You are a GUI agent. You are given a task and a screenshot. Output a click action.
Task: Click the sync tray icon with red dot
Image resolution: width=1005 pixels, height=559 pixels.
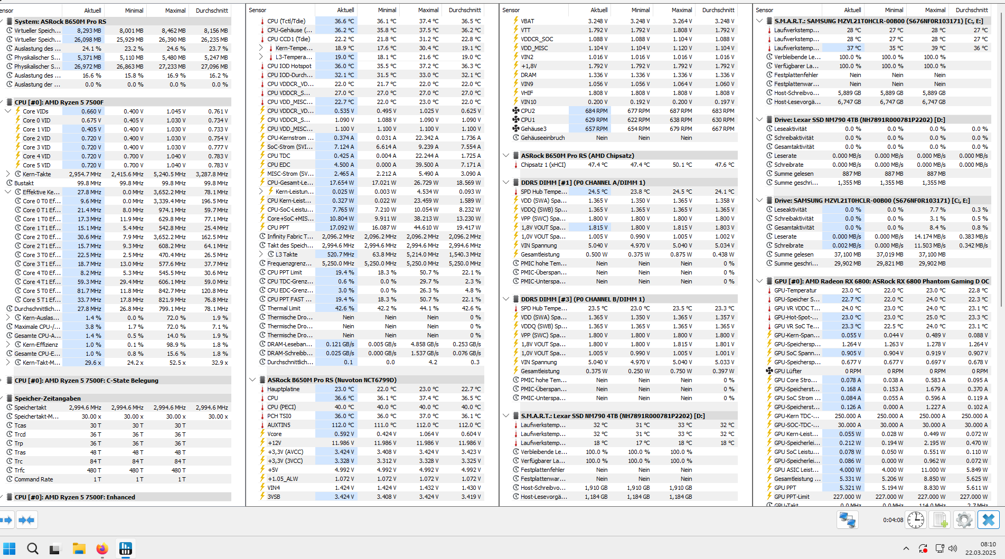click(923, 548)
